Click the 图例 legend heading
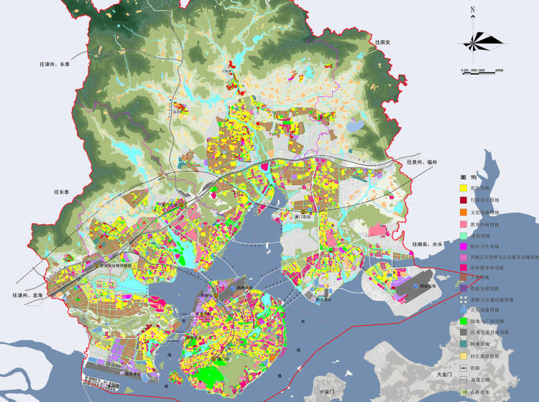Screen dimensions: 539x402 (468, 177)
